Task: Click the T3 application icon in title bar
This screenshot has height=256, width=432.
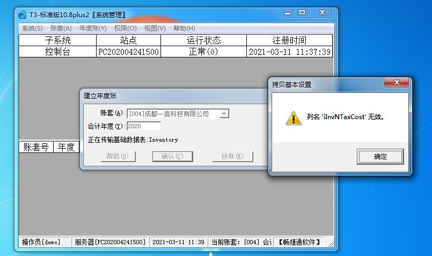Action: tap(22, 14)
